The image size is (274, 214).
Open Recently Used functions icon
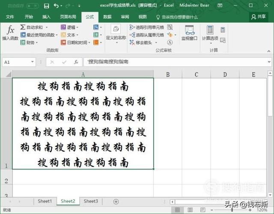(23, 35)
